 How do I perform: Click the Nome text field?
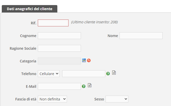tap(141, 36)
